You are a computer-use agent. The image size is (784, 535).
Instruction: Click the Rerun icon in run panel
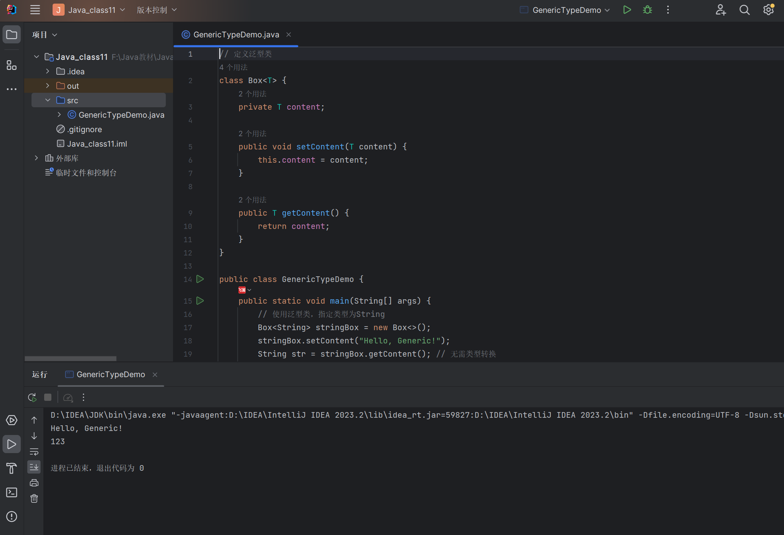[33, 397]
